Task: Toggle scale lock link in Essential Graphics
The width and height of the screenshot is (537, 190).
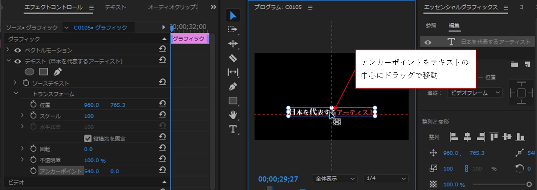Action: (466, 168)
